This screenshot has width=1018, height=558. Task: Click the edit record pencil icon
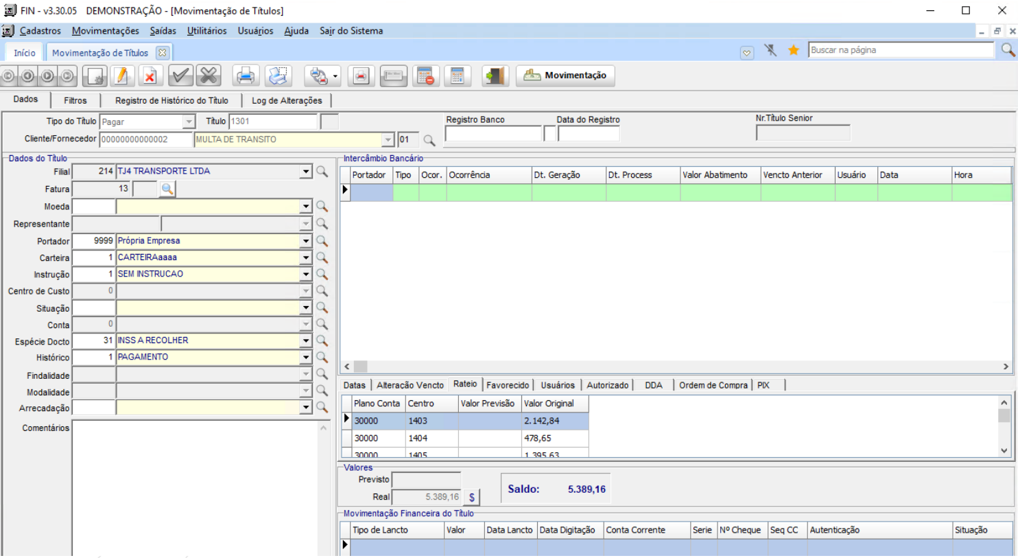tap(121, 76)
